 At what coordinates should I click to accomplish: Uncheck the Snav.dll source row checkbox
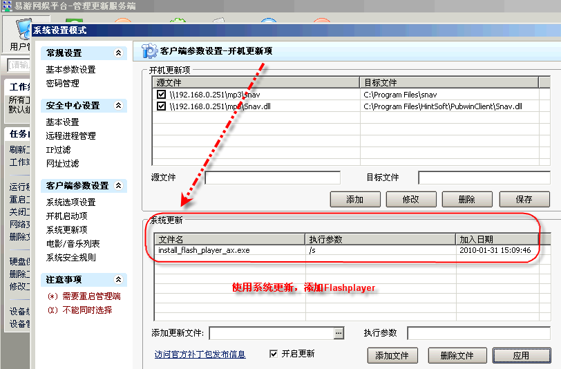click(x=162, y=106)
